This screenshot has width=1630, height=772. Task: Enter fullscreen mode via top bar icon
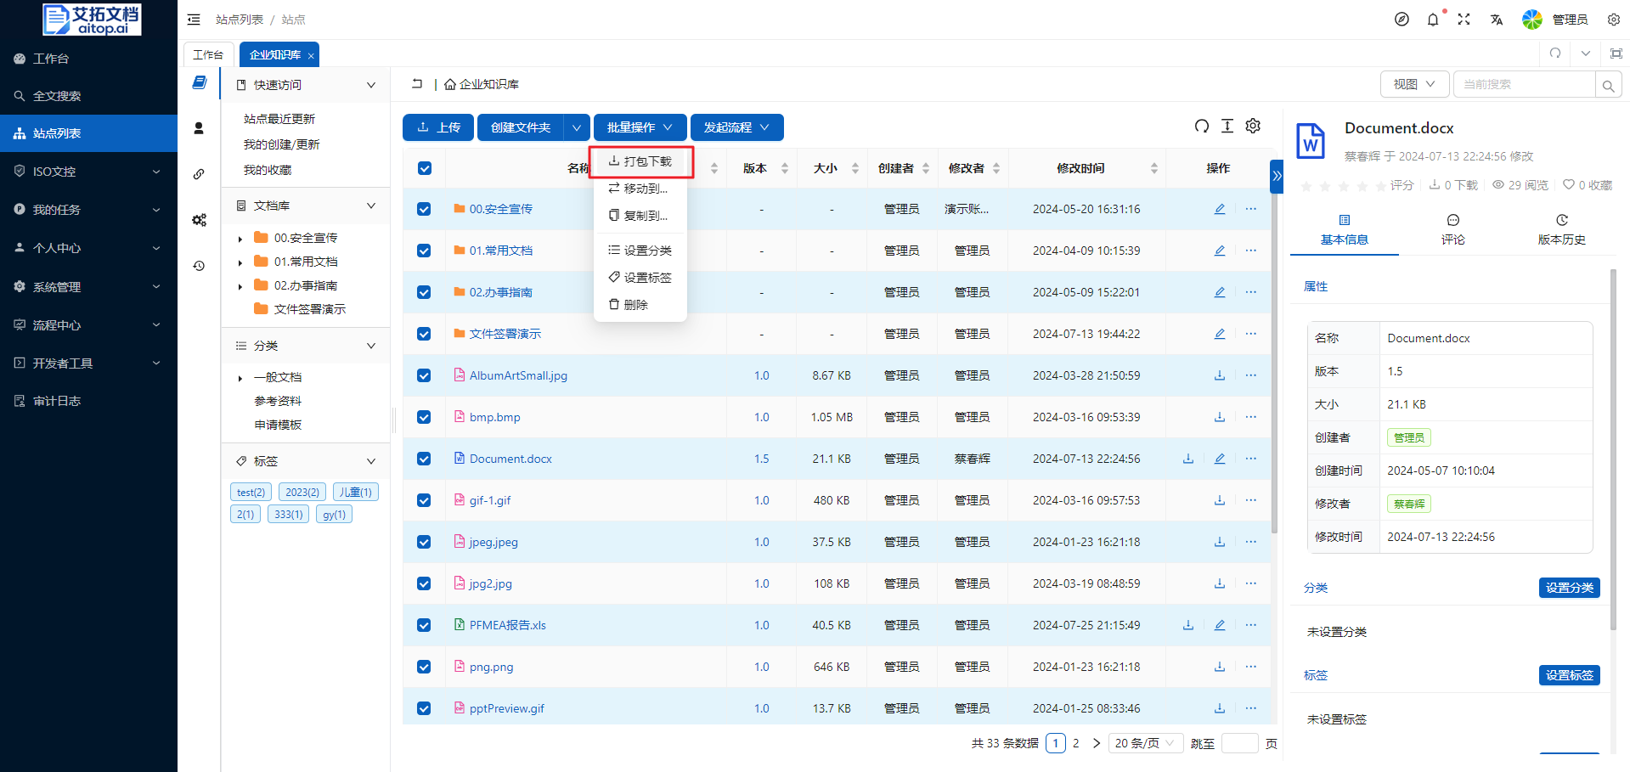point(1464,20)
